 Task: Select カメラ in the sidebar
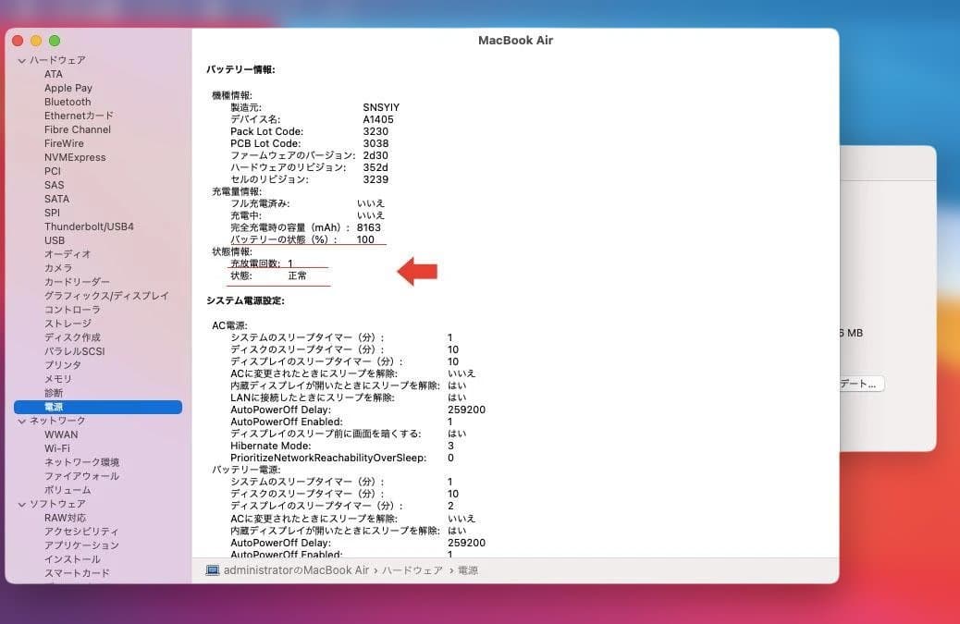57,268
